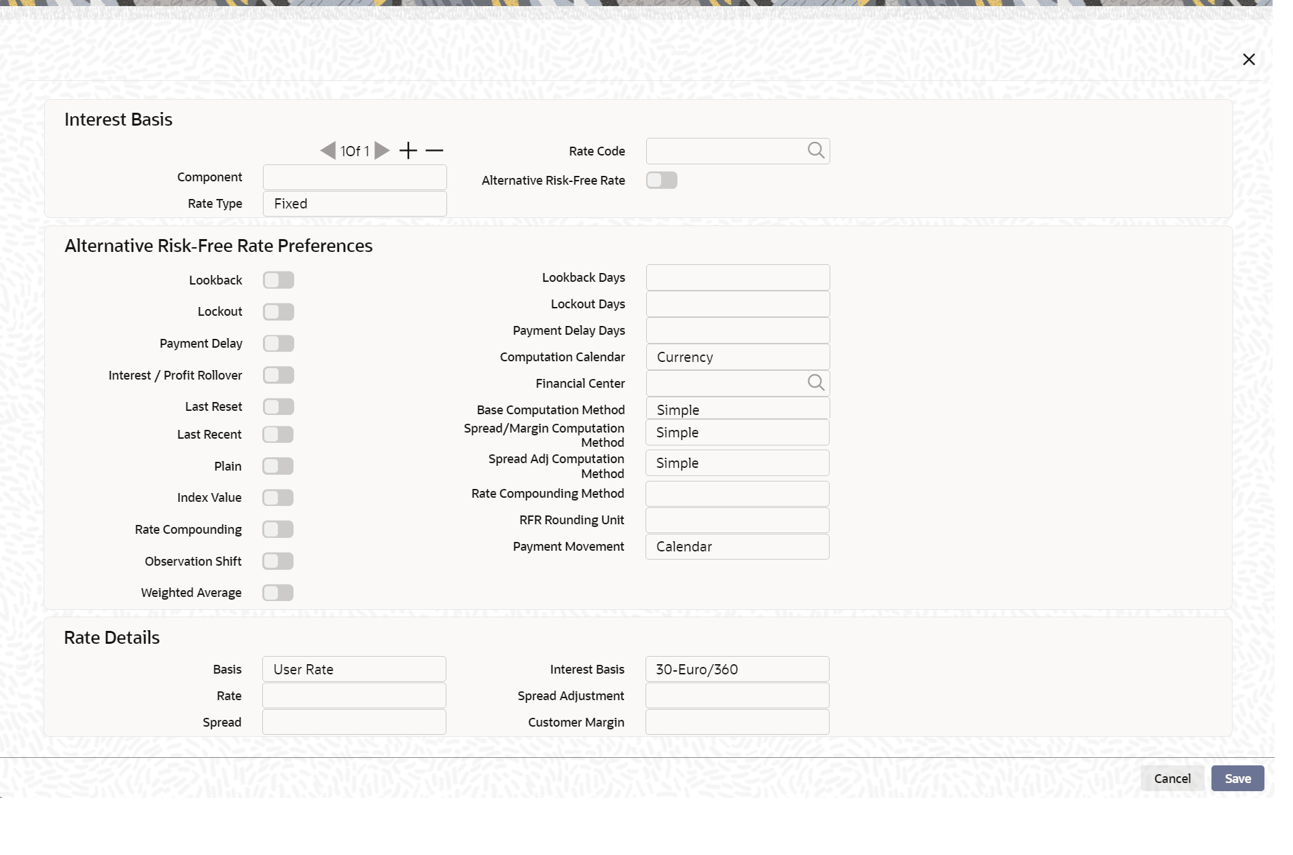Enable the Observation Shift switch
1293x855 pixels.
[x=278, y=561]
